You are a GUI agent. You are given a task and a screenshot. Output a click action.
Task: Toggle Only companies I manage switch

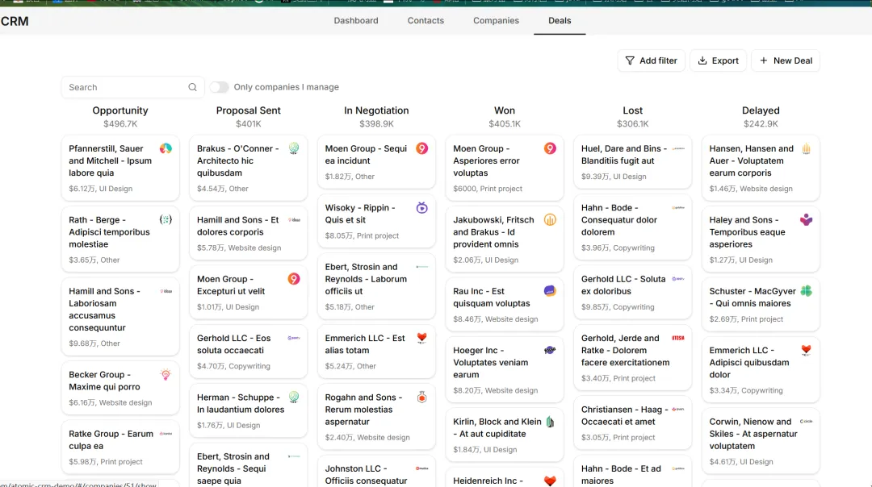point(219,87)
